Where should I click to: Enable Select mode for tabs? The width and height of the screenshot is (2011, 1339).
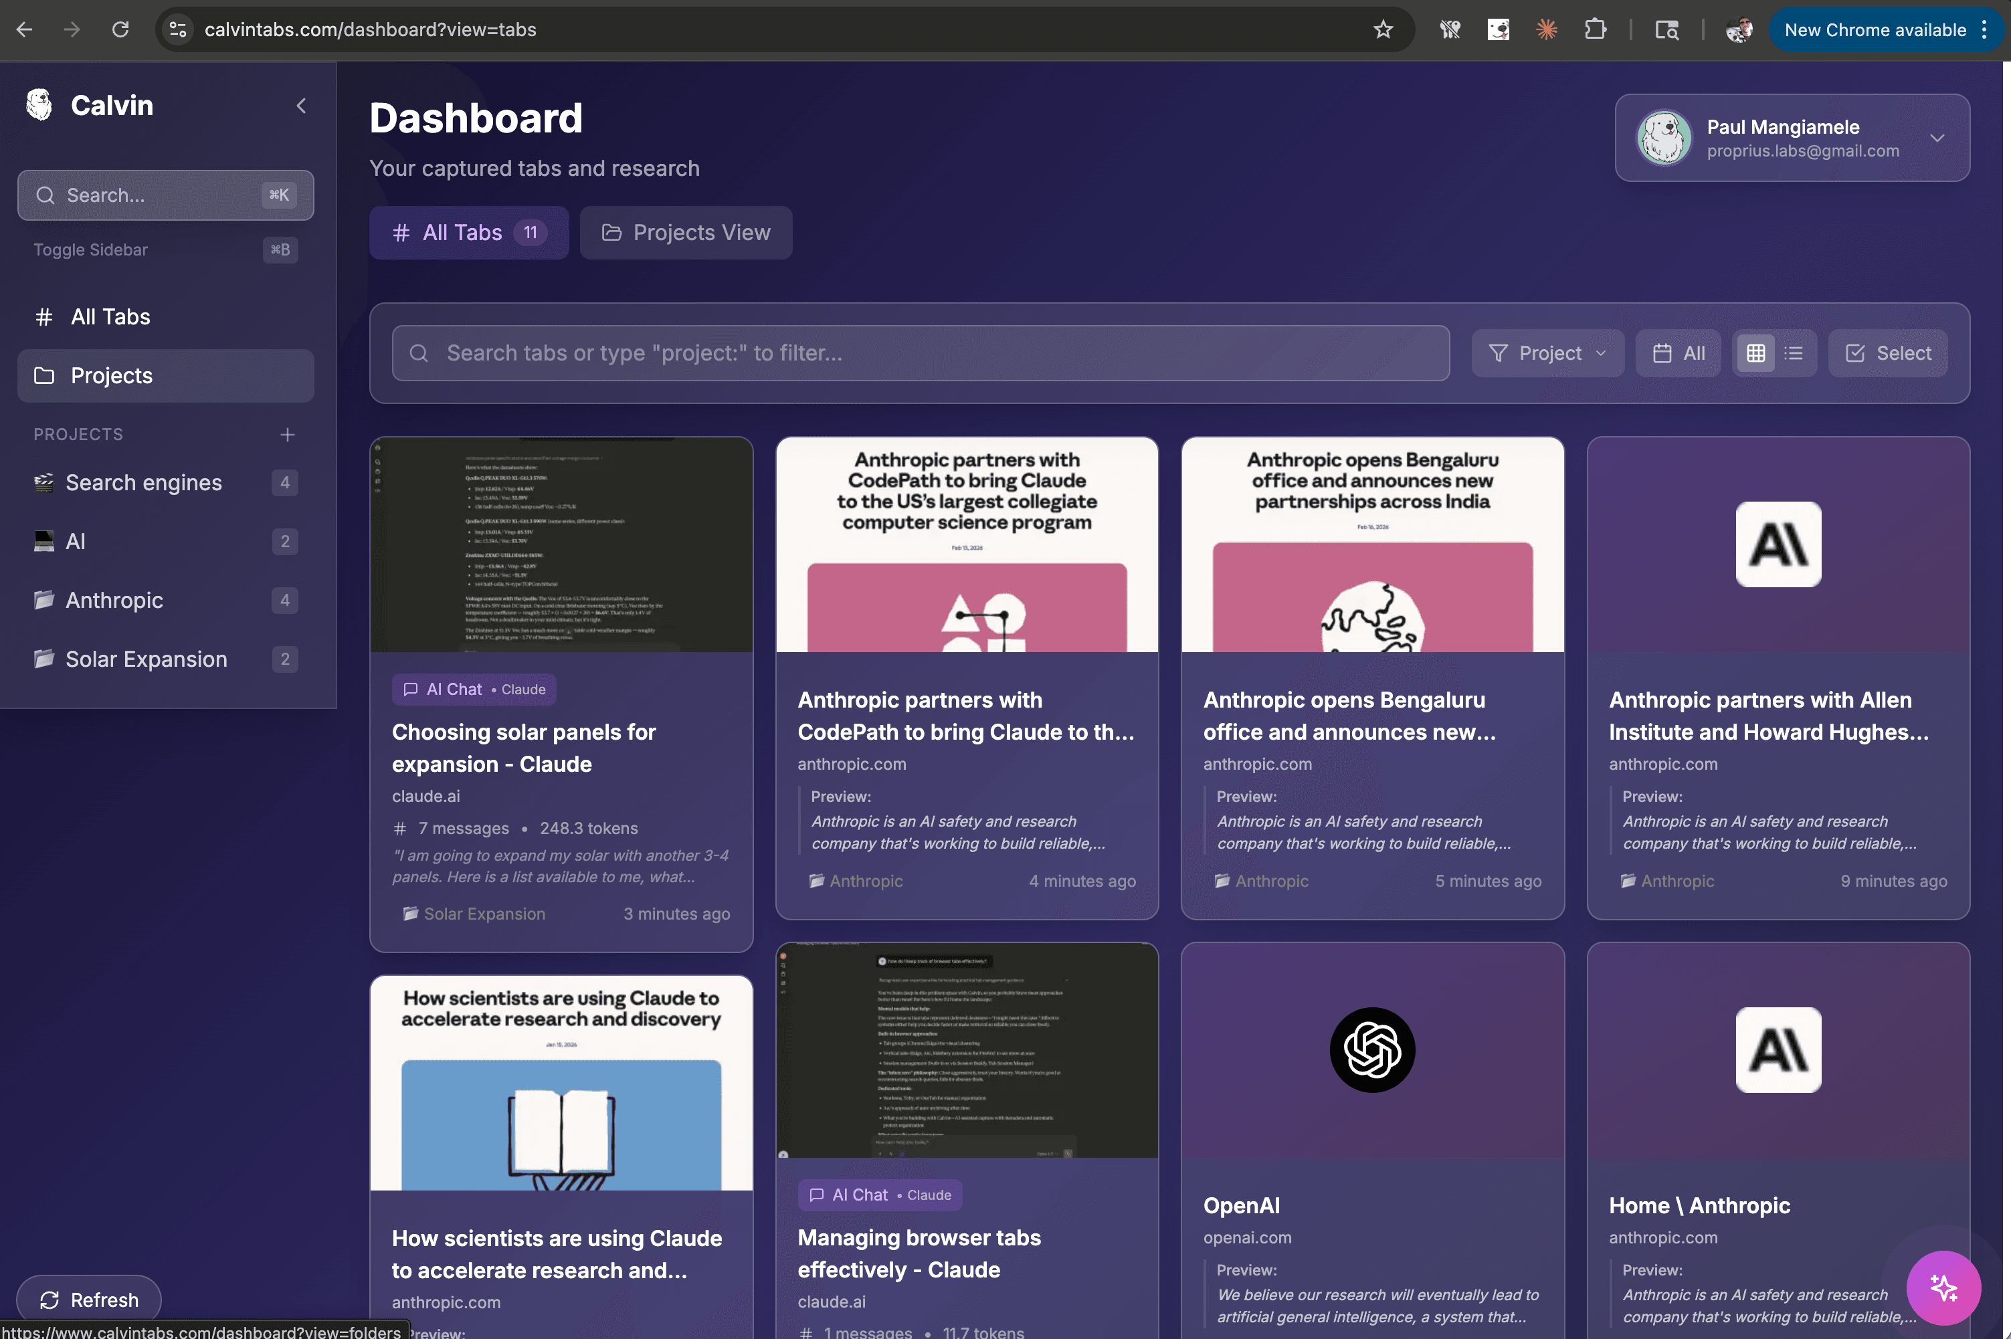1887,352
